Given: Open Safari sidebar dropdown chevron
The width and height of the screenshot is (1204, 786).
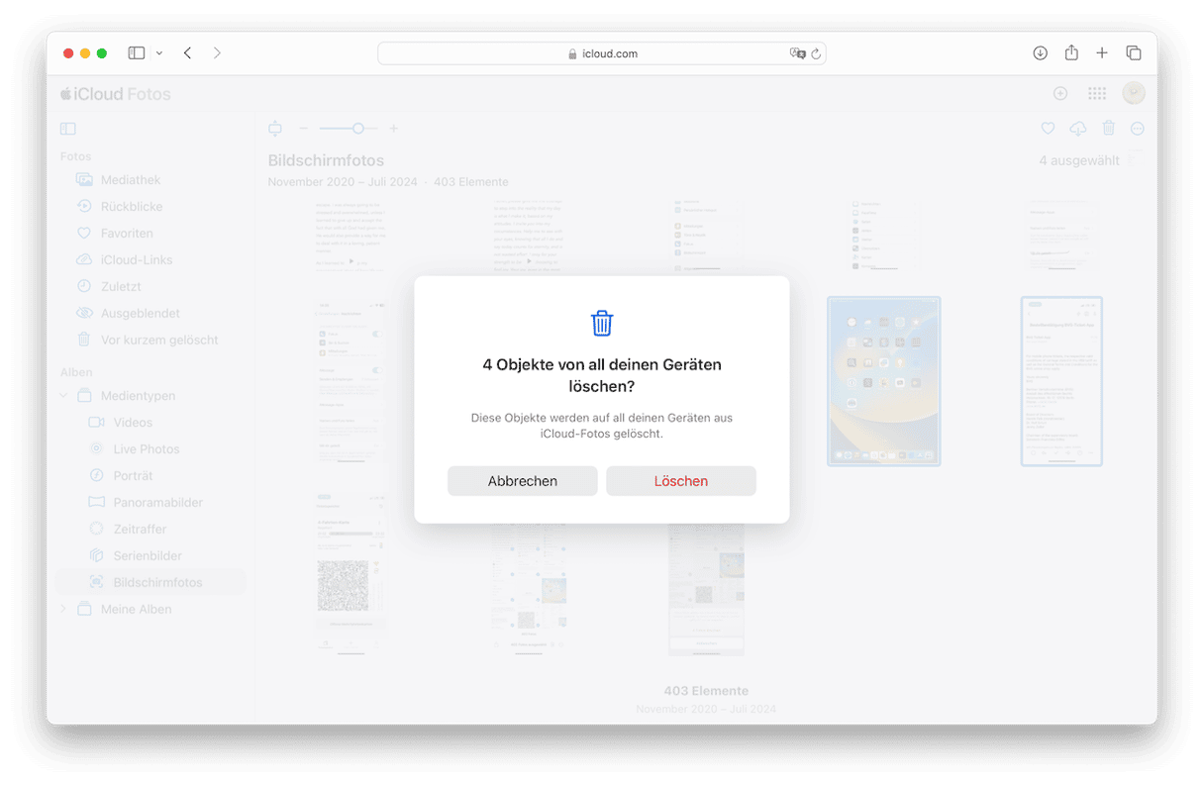Looking at the screenshot, I should coord(159,53).
